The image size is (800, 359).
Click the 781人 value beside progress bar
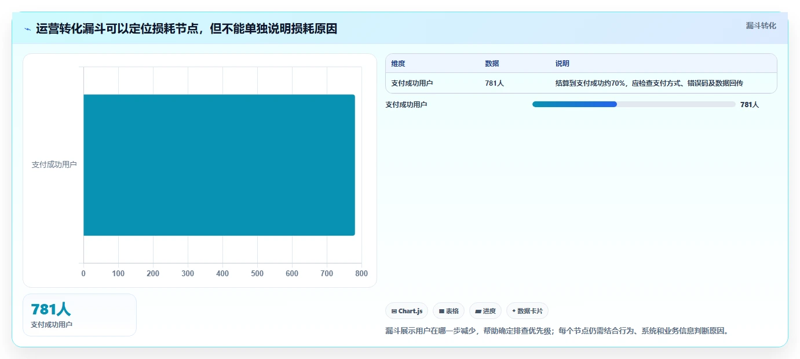(750, 105)
